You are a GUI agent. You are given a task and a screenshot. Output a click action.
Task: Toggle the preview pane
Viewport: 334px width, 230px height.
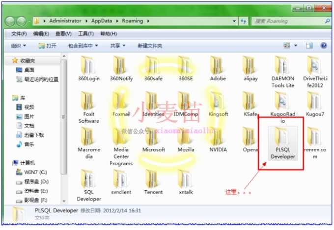[309, 45]
